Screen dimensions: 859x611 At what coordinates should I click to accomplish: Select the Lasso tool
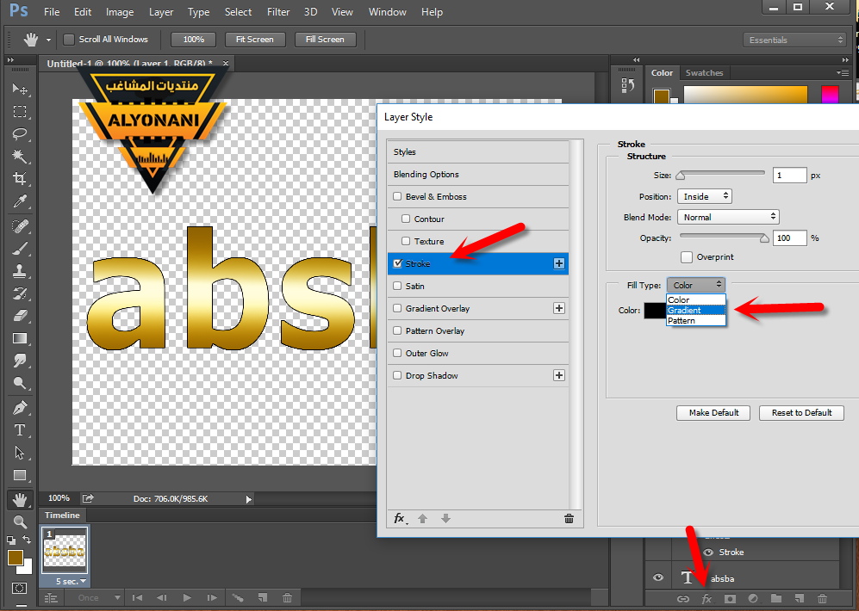(x=20, y=134)
